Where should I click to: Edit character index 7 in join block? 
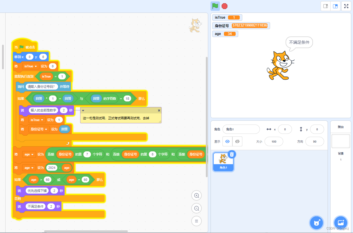(x=87, y=154)
